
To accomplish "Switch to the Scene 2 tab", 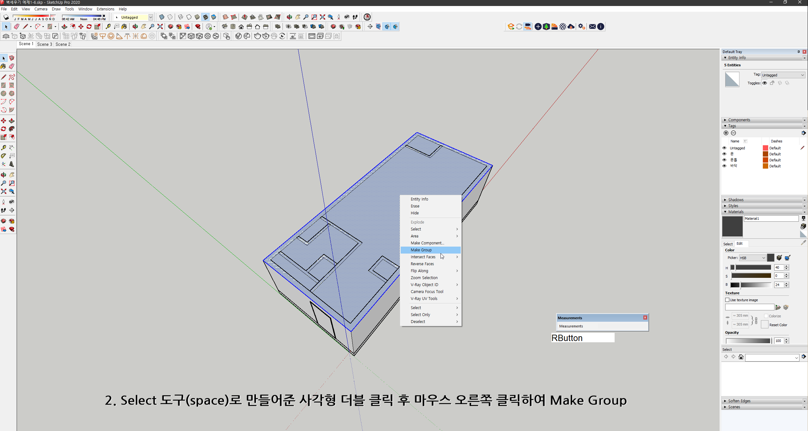I will point(63,44).
